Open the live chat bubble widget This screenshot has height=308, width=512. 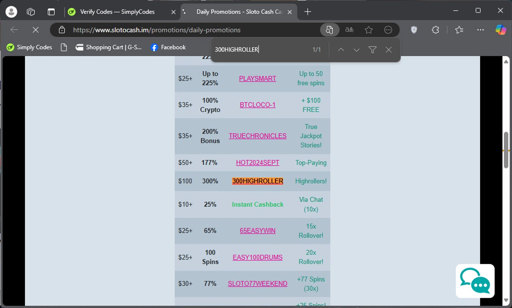pos(475,281)
